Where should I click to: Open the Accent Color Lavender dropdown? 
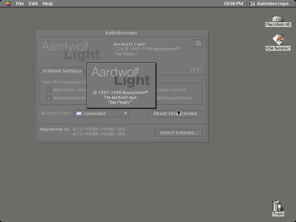point(102,114)
